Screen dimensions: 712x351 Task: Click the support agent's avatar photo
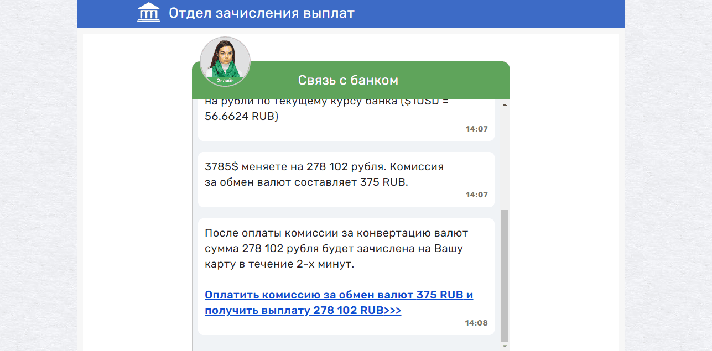[225, 58]
